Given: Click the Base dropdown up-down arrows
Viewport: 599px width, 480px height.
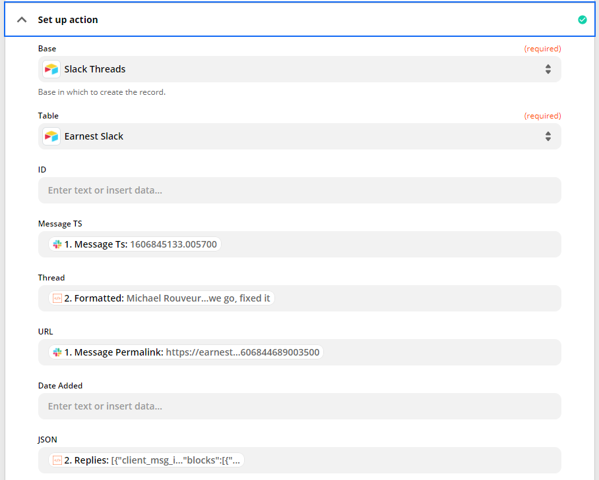Looking at the screenshot, I should click(x=548, y=69).
